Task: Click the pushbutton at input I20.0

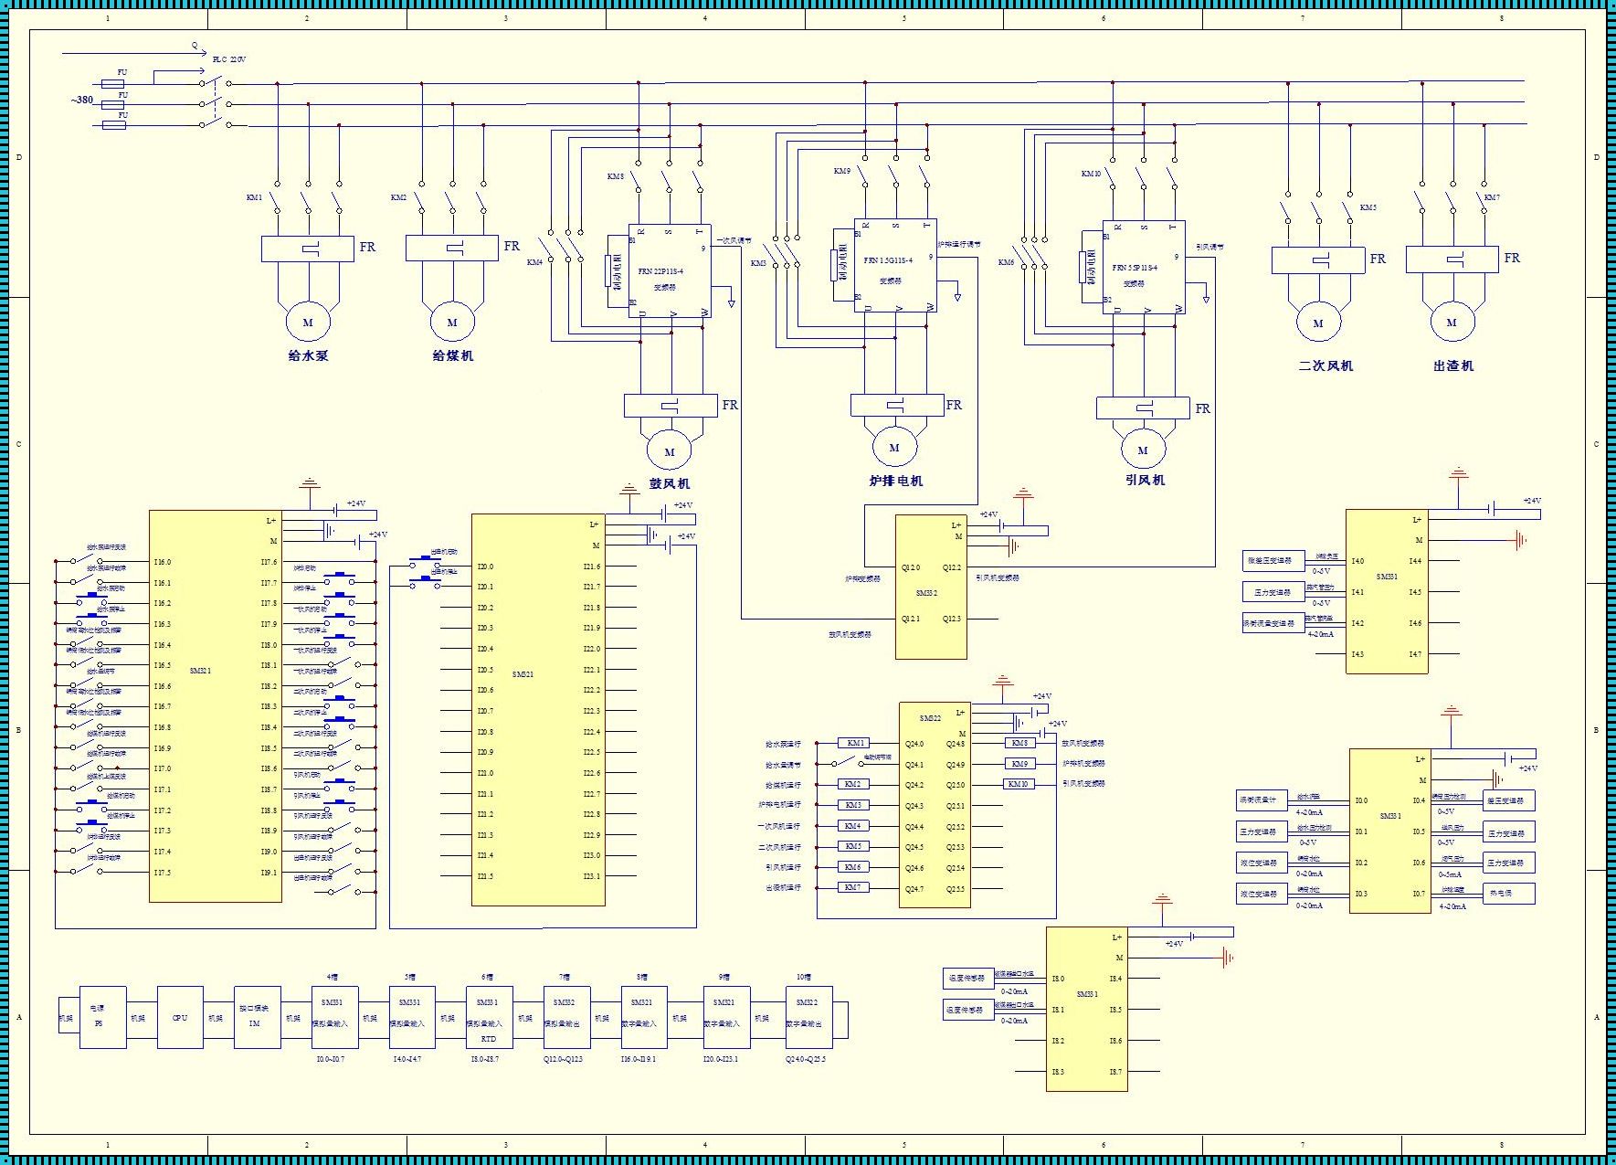Action: tap(426, 560)
